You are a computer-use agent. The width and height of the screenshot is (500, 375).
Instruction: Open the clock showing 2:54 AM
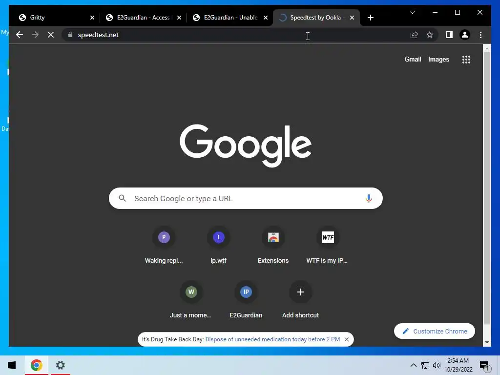click(458, 365)
